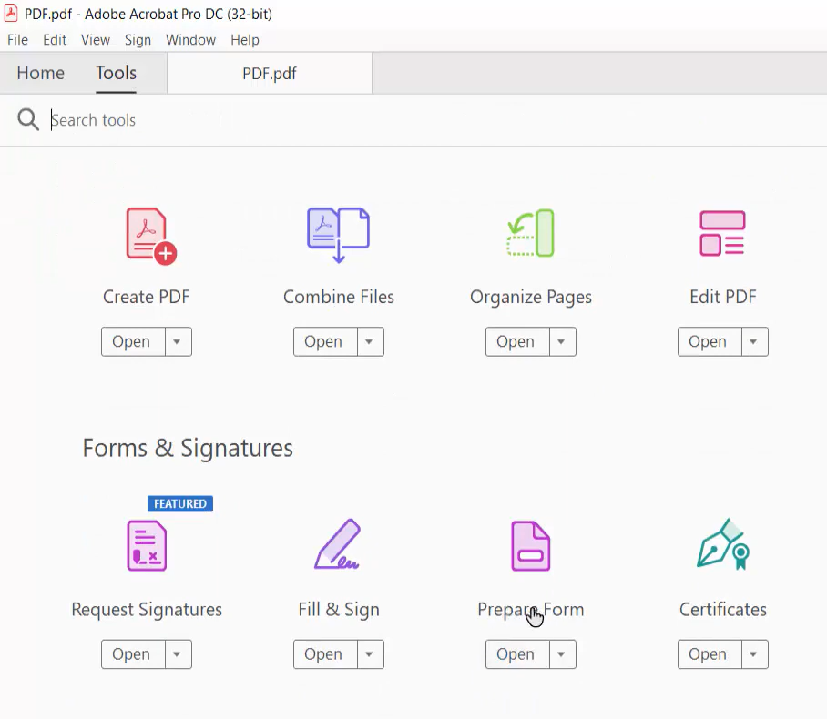Image resolution: width=827 pixels, height=719 pixels.
Task: Open the Prepare Form tool
Action: tap(517, 654)
